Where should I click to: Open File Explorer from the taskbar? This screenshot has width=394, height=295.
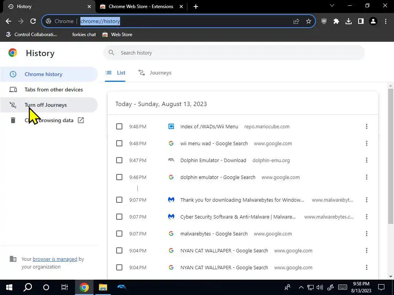pos(103,287)
